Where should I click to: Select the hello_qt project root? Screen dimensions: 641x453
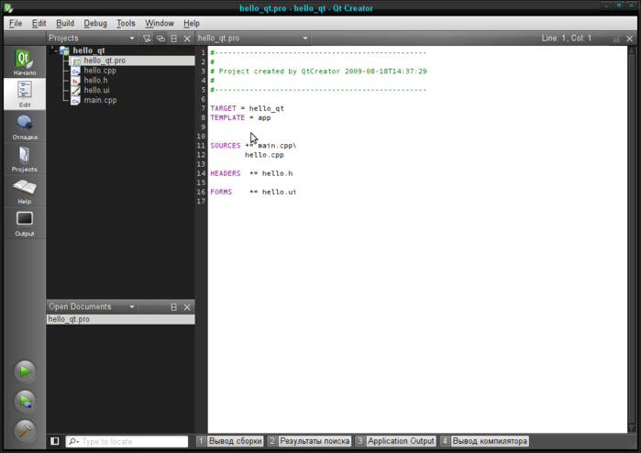[x=89, y=50]
